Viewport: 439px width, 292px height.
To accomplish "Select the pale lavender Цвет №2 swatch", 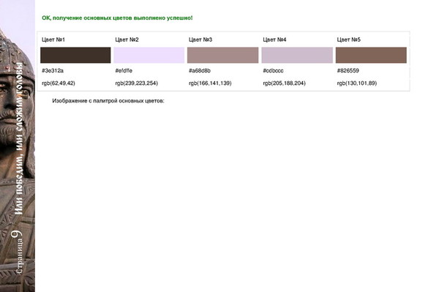I will coord(149,55).
